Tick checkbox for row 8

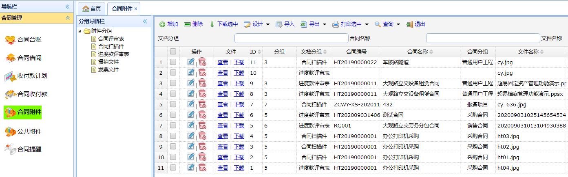pyautogui.click(x=173, y=136)
